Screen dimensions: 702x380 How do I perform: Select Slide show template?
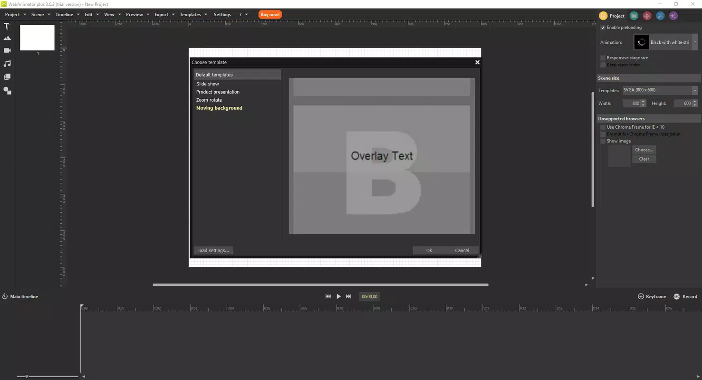click(208, 84)
